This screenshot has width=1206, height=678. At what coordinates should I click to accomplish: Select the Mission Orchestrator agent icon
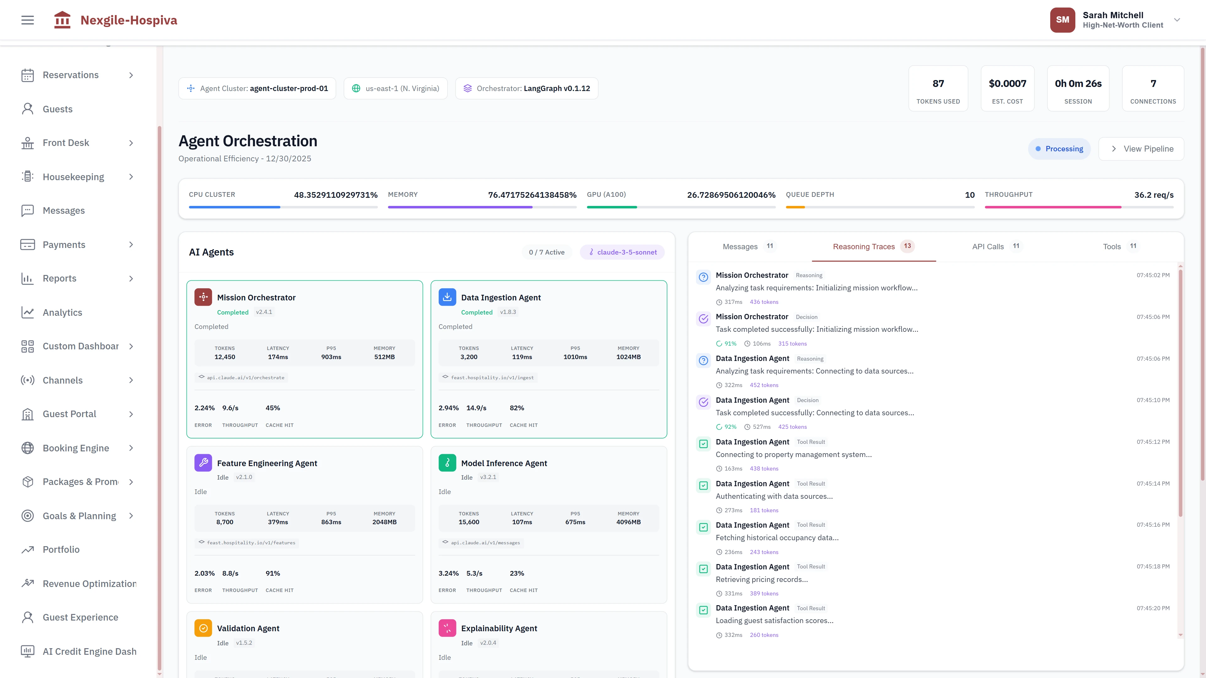click(203, 297)
